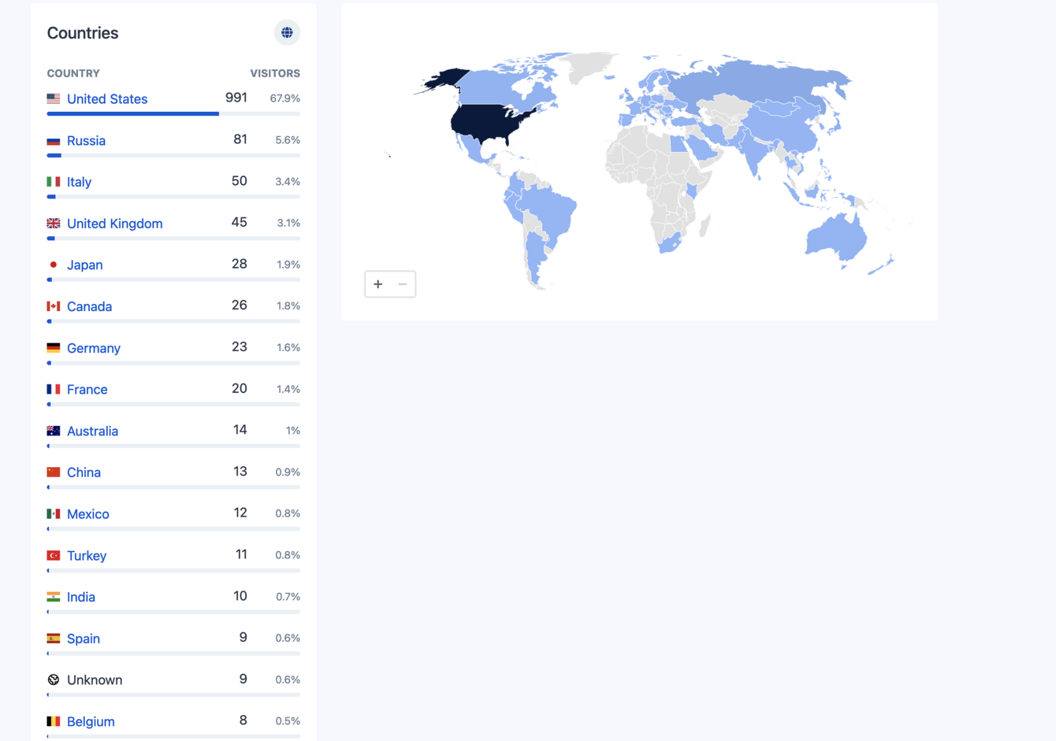Click the United States on the map
The height and width of the screenshot is (741, 1056).
coord(490,122)
